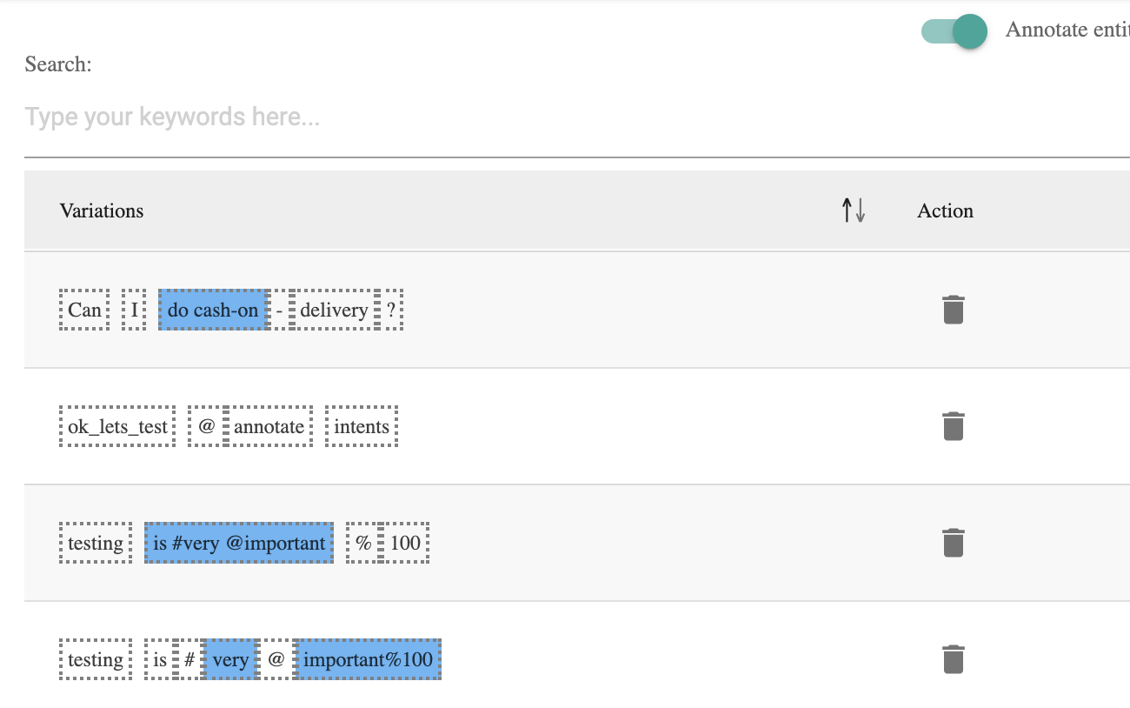Select the "is #very @important" highlighted span
Viewport: 1130px width, 708px height.
(x=238, y=542)
